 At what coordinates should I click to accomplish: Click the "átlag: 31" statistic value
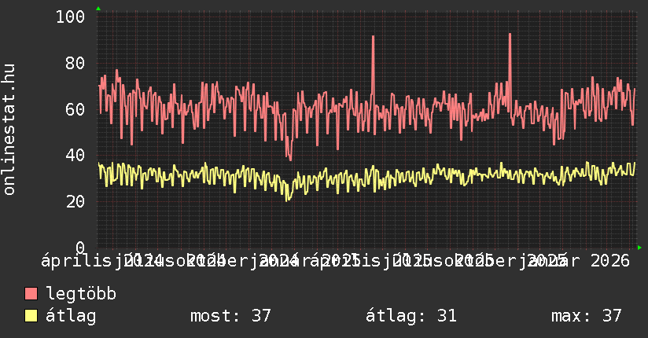pyautogui.click(x=411, y=316)
